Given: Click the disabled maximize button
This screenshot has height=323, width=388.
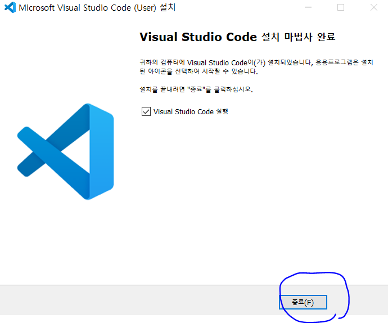Looking at the screenshot, I should click(x=341, y=7).
